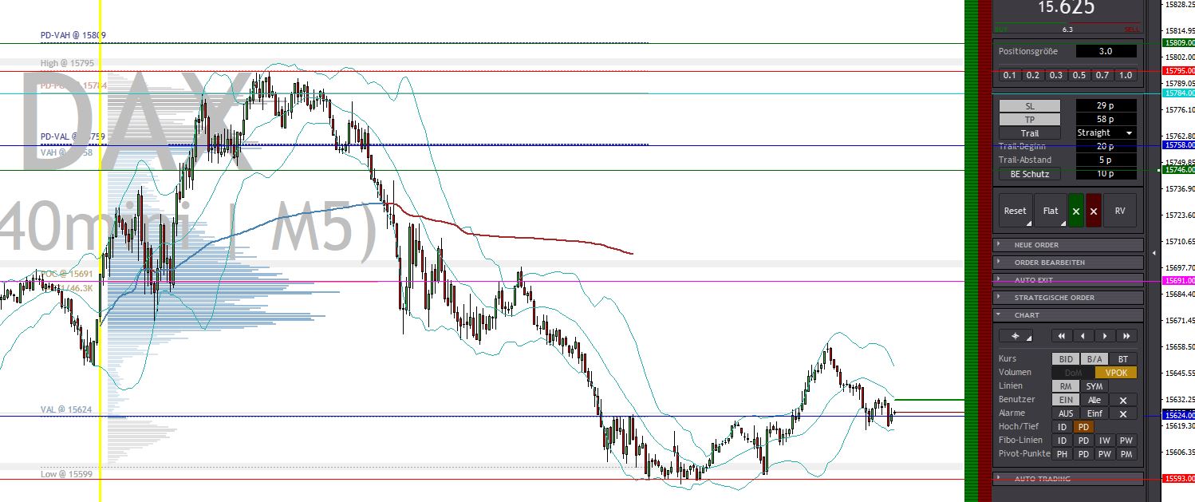Click the crosshair tool button in Chart panel
Image resolution: width=1195 pixels, height=502 pixels.
(x=1016, y=336)
